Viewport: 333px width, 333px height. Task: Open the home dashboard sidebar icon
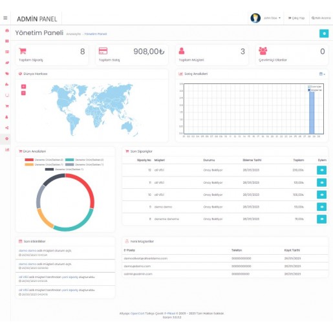pos(7,30)
